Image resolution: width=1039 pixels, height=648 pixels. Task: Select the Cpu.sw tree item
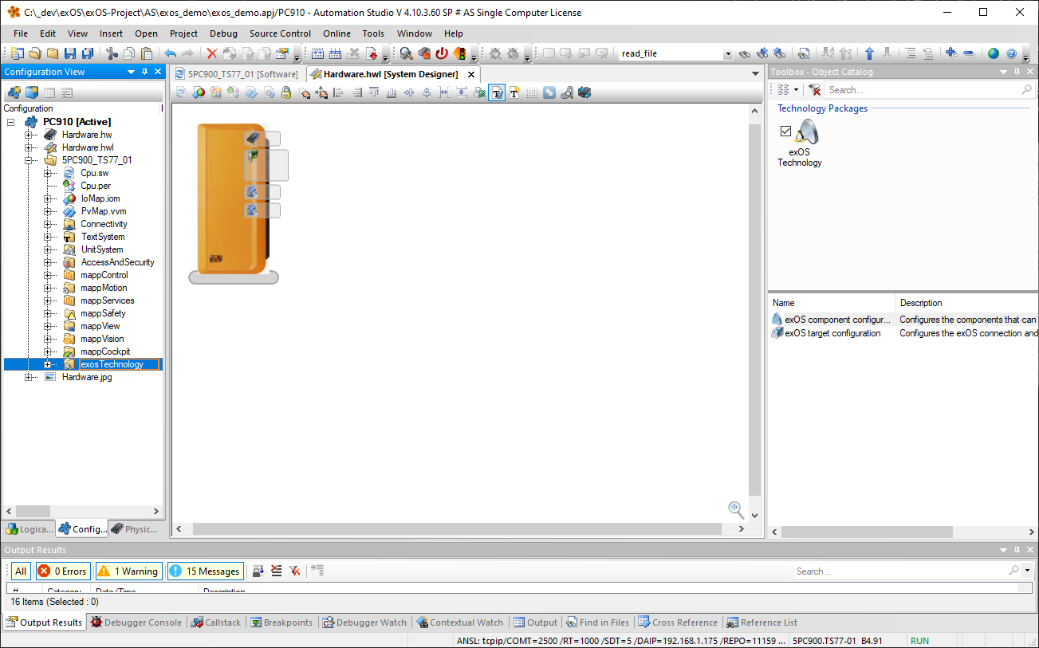(x=94, y=173)
